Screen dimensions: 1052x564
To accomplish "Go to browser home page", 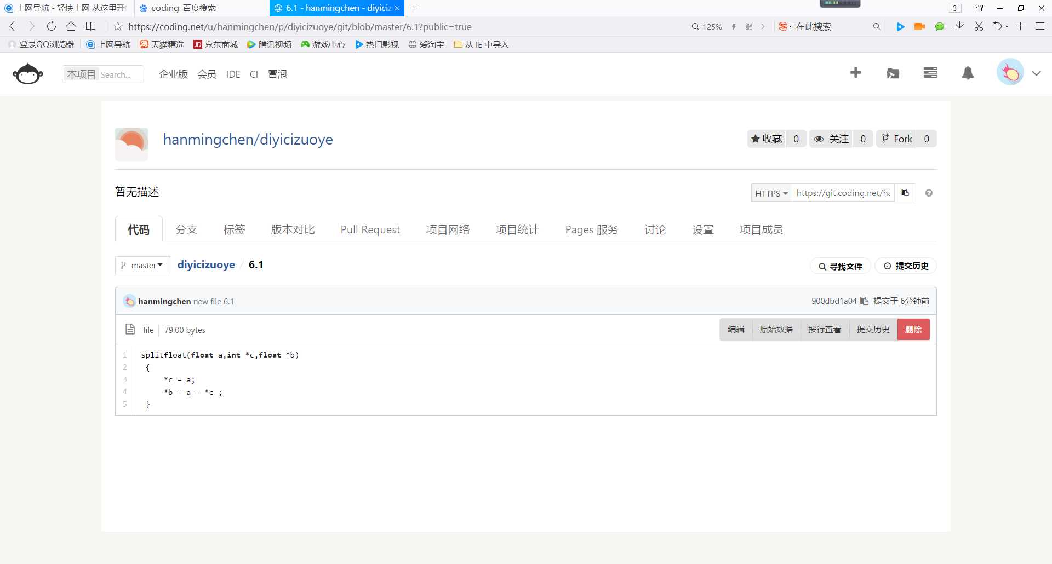I will [71, 26].
